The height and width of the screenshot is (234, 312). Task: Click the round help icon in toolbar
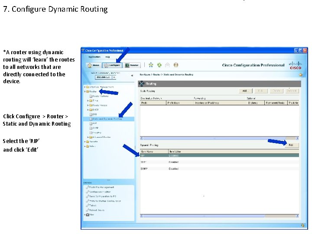[176, 65]
